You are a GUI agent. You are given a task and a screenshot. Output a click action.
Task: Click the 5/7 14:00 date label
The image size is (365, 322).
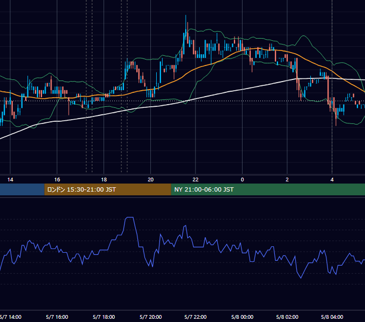pyautogui.click(x=11, y=317)
